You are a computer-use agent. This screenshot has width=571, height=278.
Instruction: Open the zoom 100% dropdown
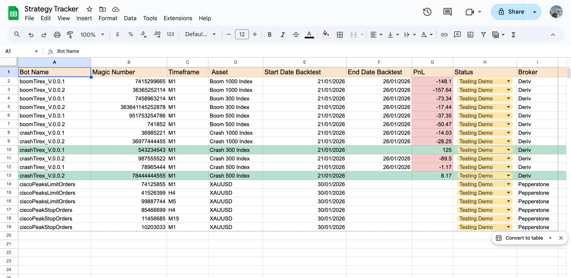pyautogui.click(x=92, y=35)
